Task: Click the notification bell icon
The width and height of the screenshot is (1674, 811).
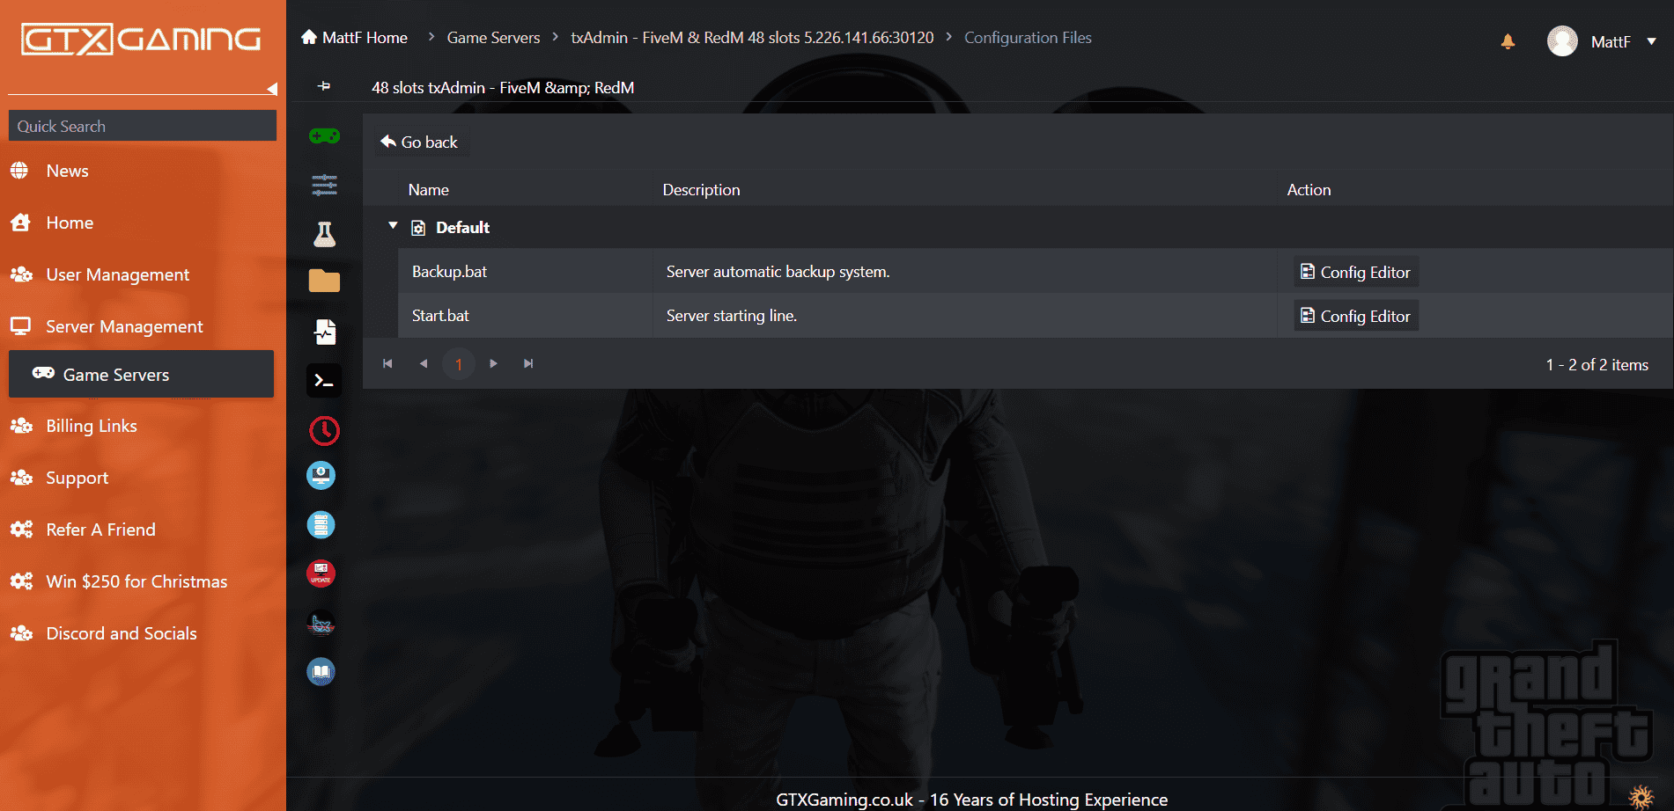Action: (1508, 41)
